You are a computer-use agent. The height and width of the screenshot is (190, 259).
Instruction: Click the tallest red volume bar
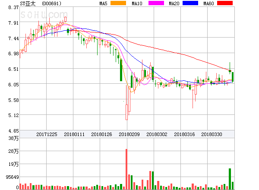coord(126,169)
